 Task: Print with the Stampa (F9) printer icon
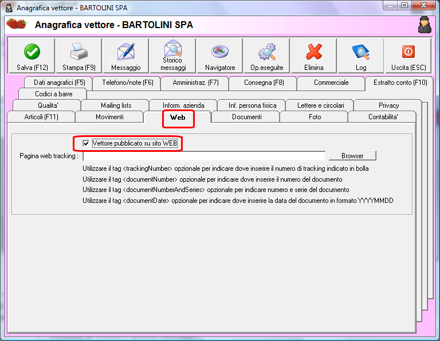pos(79,56)
